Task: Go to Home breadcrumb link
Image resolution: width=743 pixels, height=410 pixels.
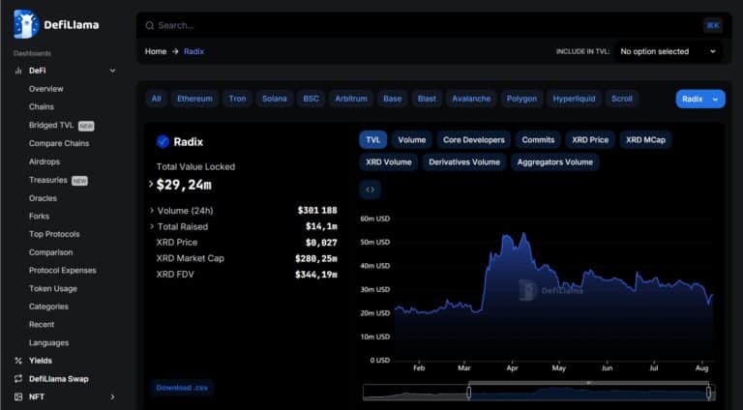Action: (156, 51)
